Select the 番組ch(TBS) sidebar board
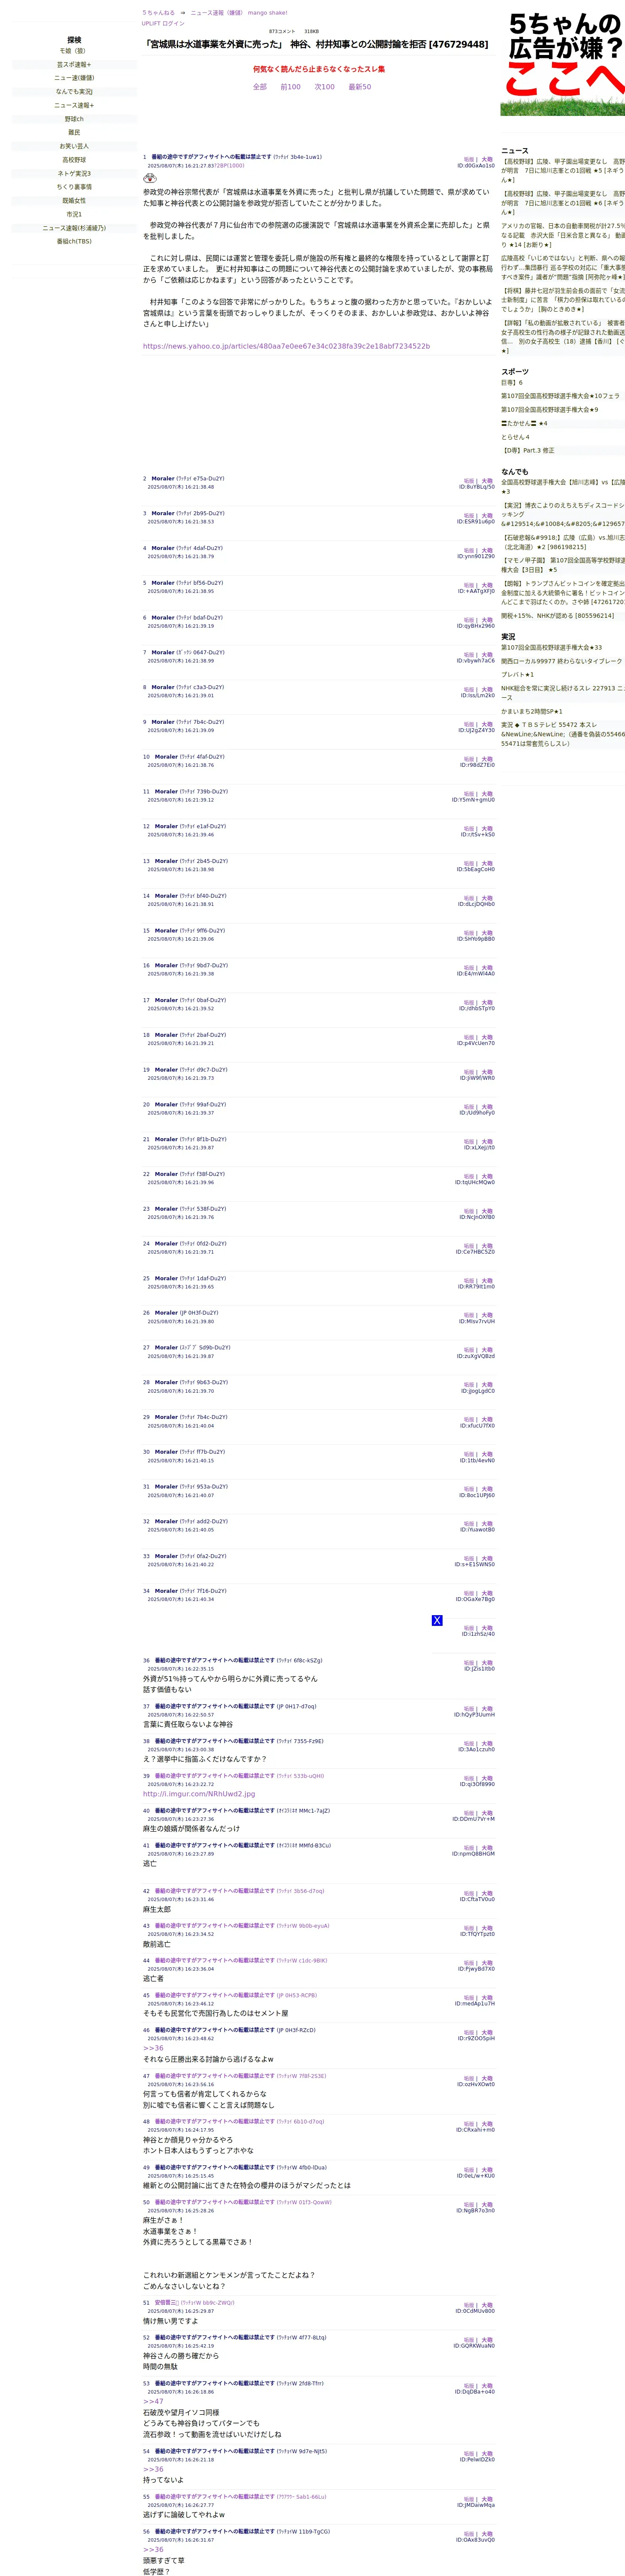This screenshot has height=2576, width=625. tap(74, 241)
